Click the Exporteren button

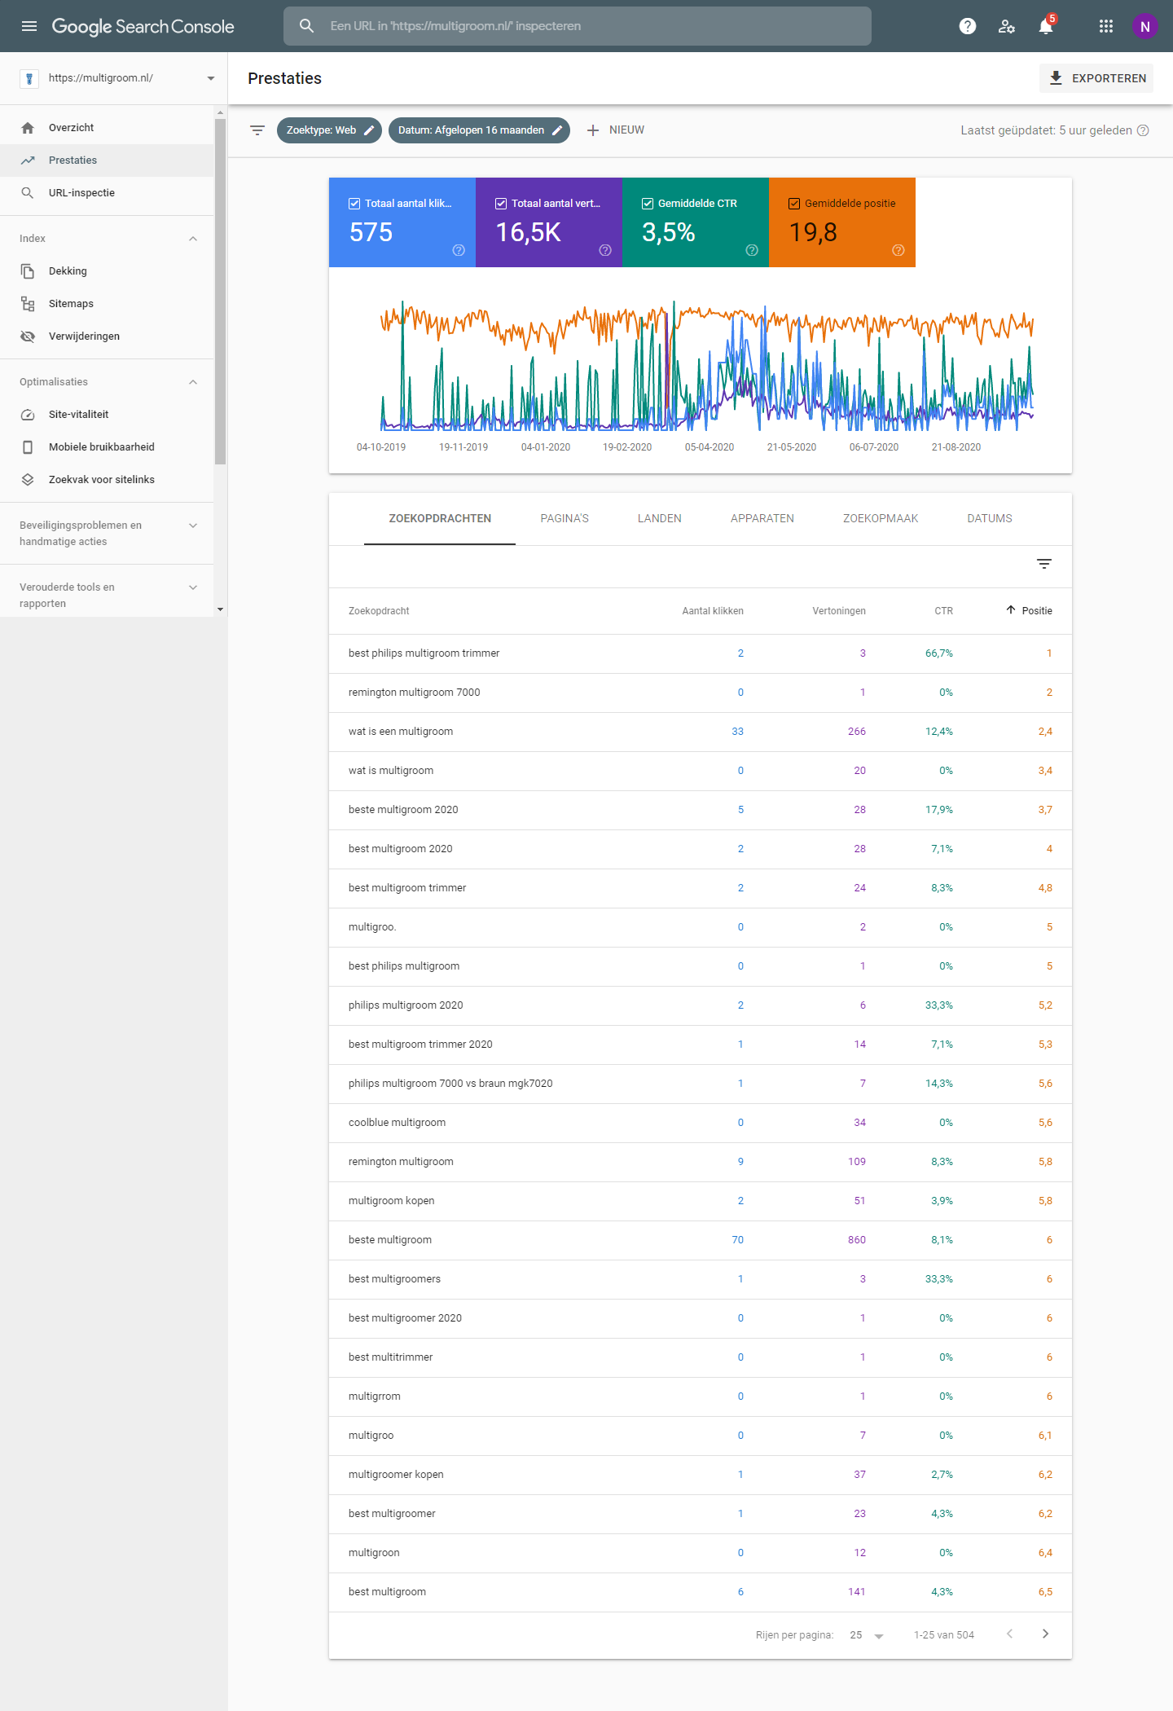click(x=1096, y=78)
